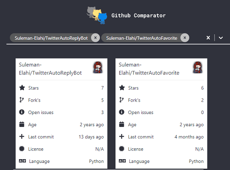Click Python language on TwitterAutoFavorite card
The image size is (230, 170).
coord(196,161)
